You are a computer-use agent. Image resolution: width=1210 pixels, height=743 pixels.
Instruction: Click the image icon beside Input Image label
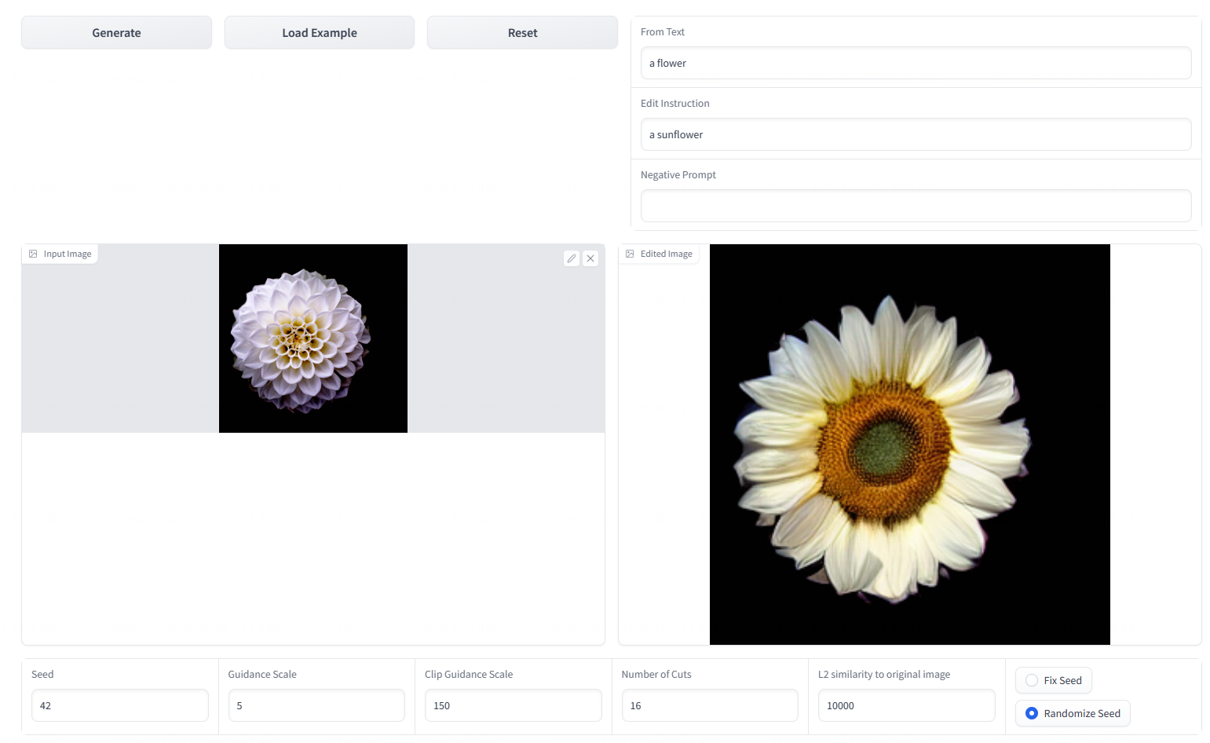click(33, 254)
